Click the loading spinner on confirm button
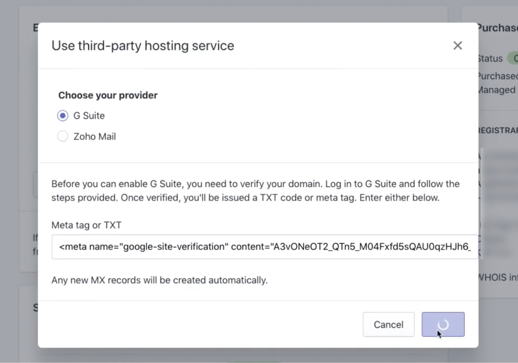The width and height of the screenshot is (518, 363). tap(443, 324)
